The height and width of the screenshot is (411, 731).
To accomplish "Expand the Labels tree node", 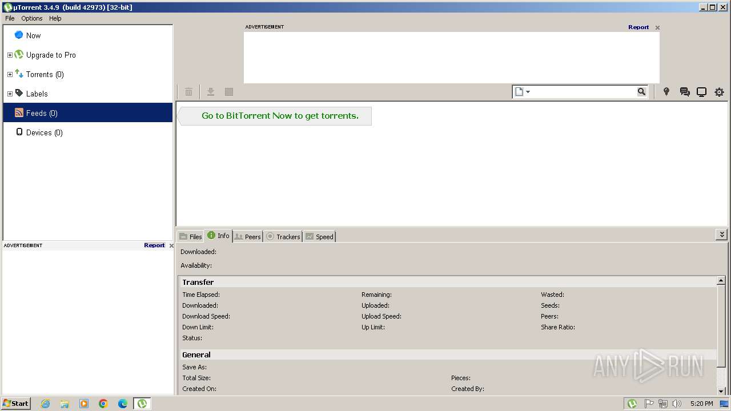I will pos(10,94).
